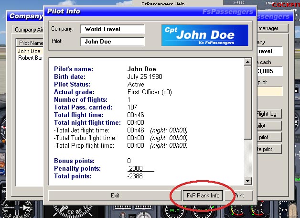This screenshot has width=300, height=218.
Task: Select John Doe in Company window pilot list
Action: [30, 51]
